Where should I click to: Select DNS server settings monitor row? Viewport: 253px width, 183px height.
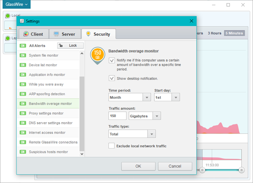click(48, 123)
